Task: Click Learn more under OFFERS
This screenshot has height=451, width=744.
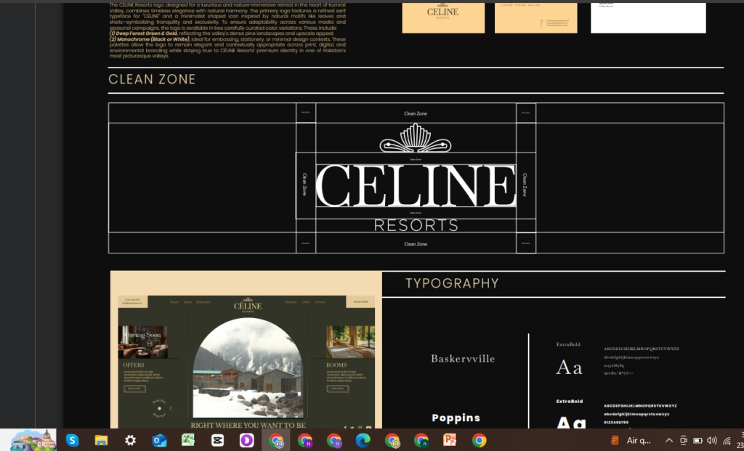Action: pyautogui.click(x=134, y=389)
